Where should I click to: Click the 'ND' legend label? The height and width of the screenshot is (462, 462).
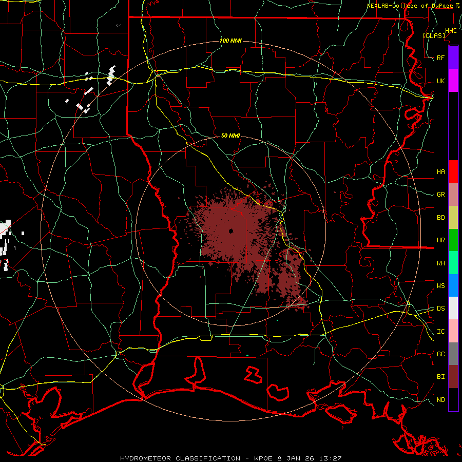point(441,400)
